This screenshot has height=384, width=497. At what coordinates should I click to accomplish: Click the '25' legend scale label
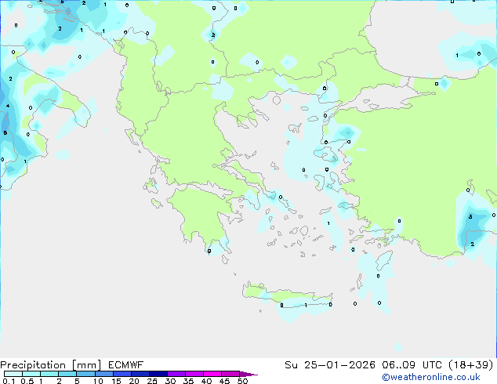pyautogui.click(x=152, y=381)
